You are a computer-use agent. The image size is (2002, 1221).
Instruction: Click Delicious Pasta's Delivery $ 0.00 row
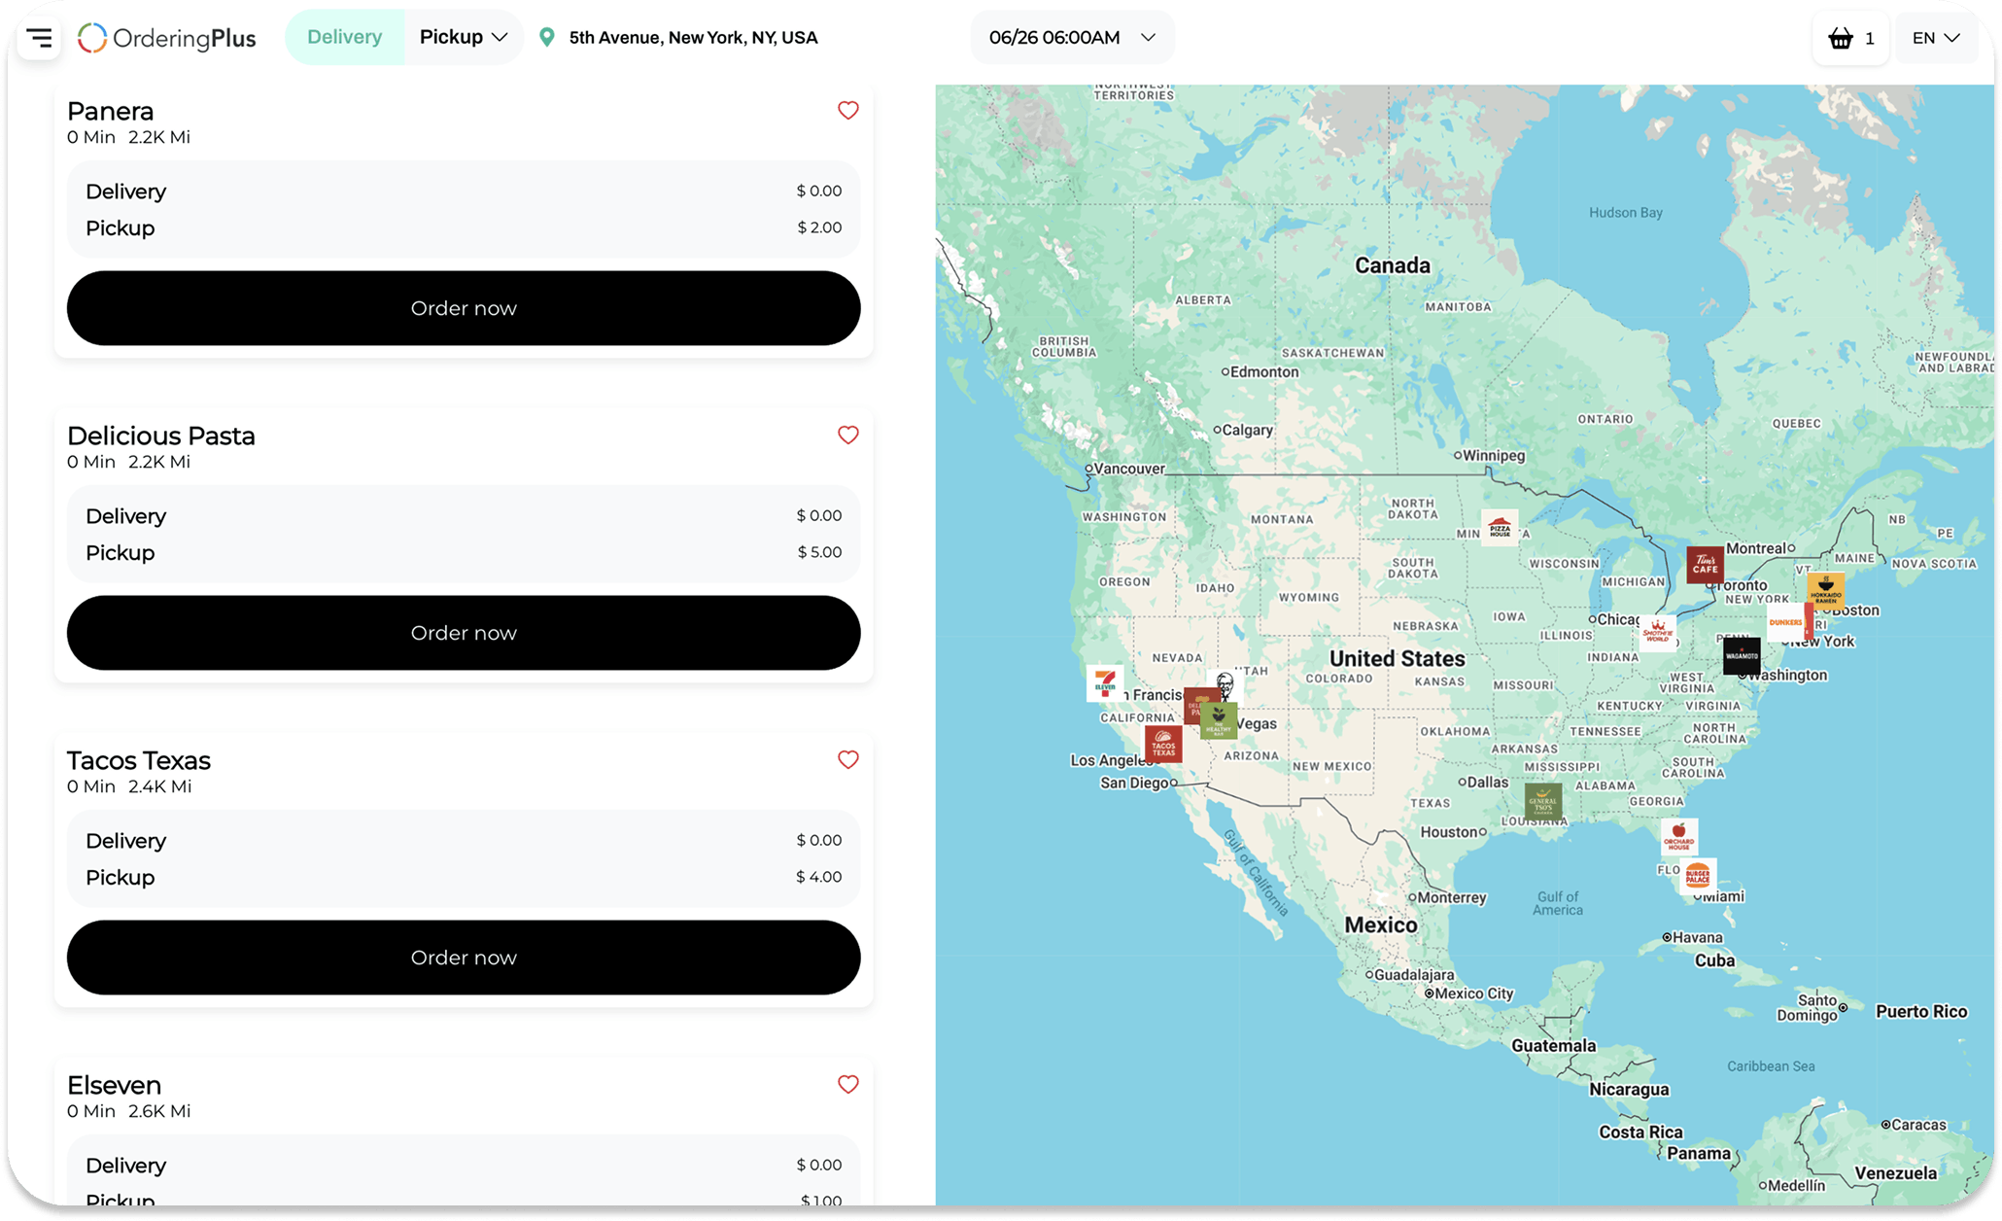coord(464,516)
